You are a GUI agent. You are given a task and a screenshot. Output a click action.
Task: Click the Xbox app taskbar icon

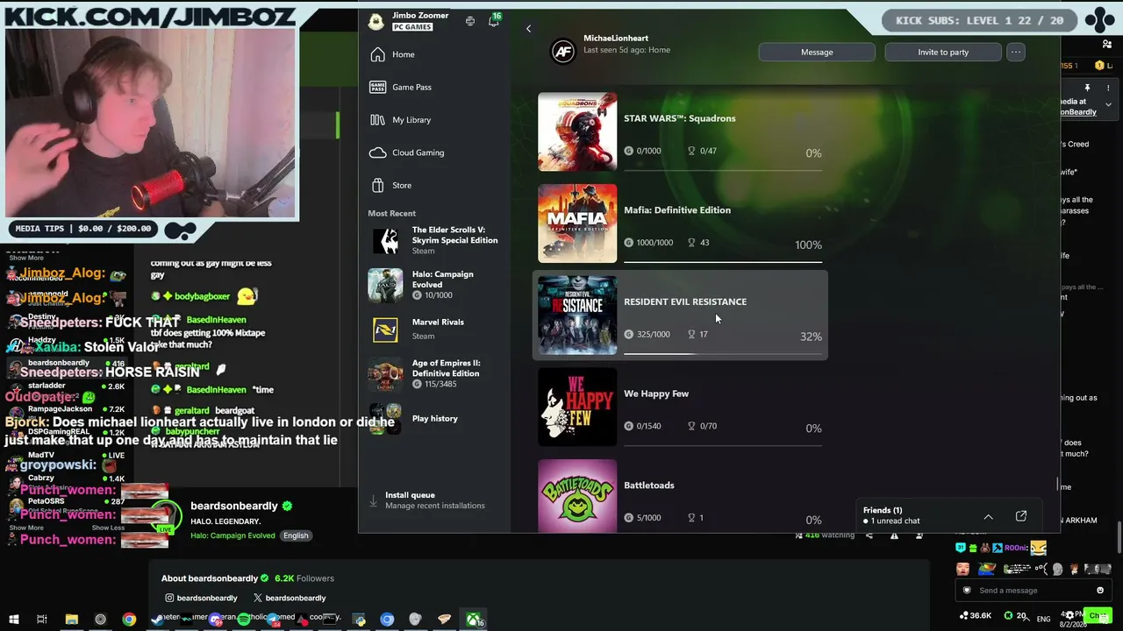pos(473,620)
